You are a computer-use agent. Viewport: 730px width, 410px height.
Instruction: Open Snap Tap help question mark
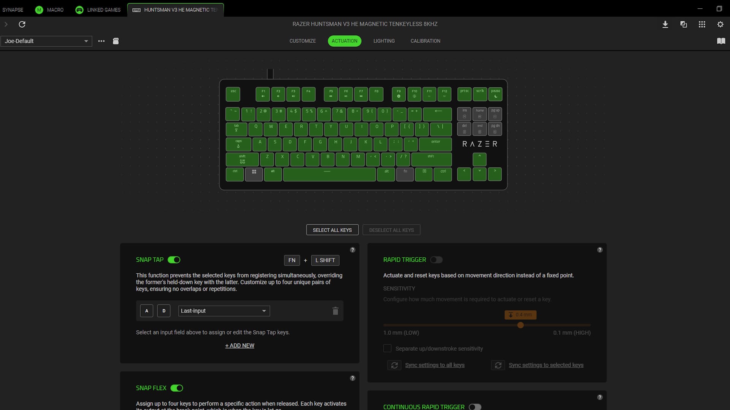tap(352, 250)
